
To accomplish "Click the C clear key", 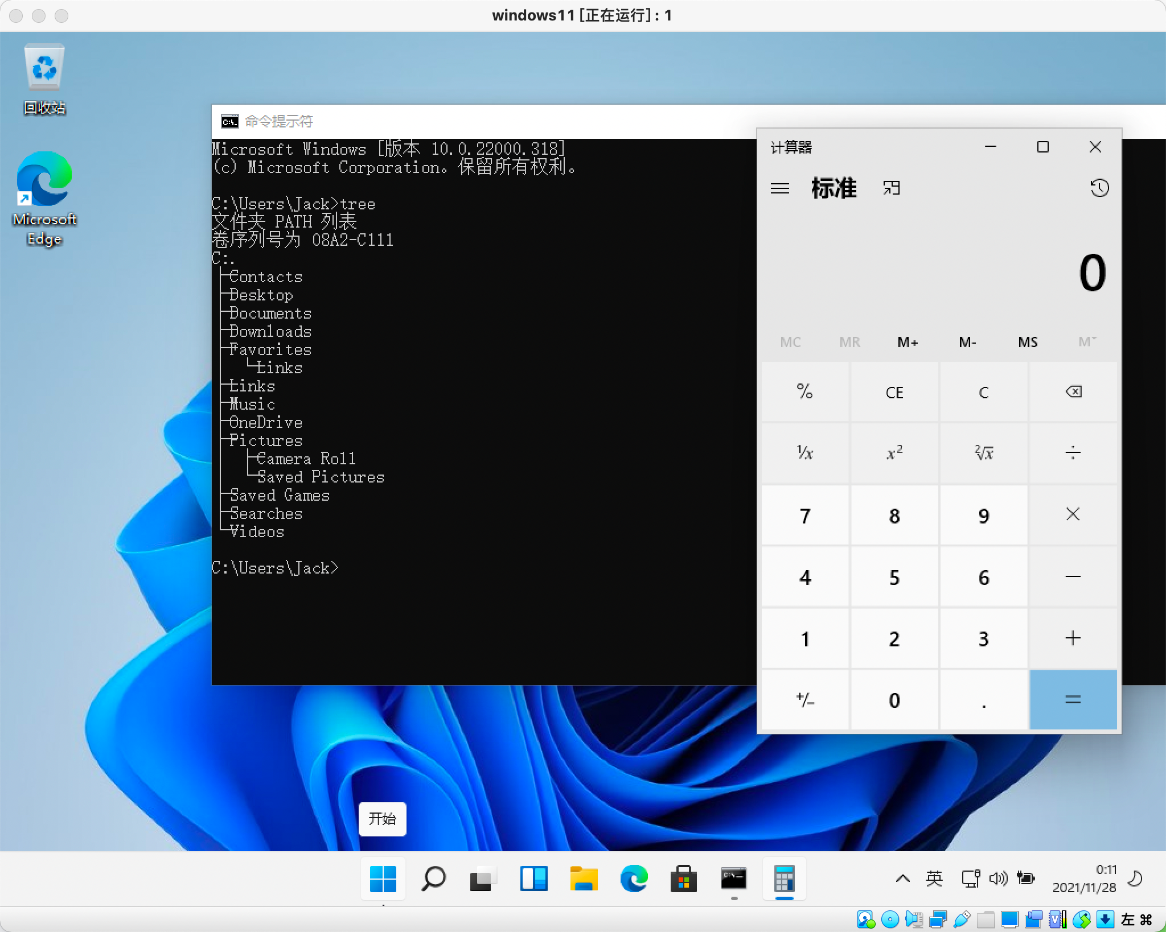I will click(x=984, y=392).
